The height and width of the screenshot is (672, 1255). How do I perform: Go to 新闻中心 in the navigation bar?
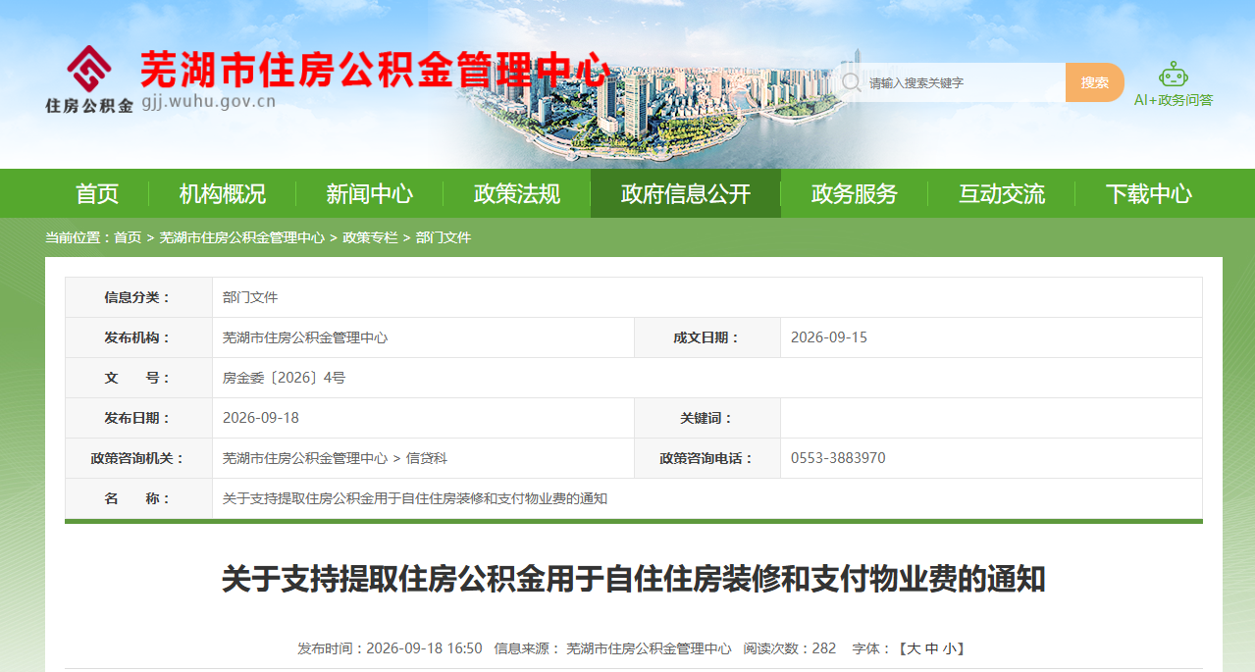370,194
